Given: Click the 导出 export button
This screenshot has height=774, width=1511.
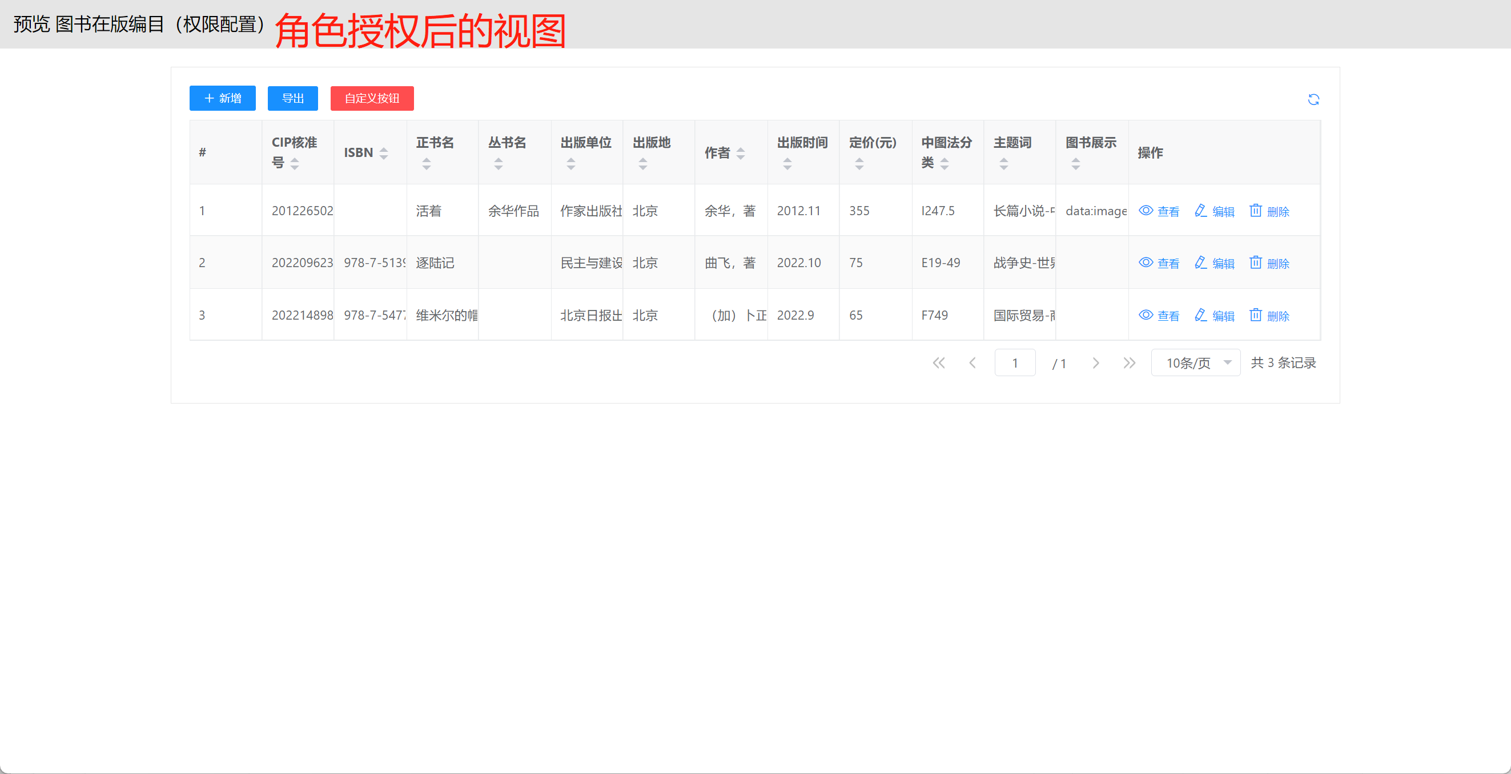Looking at the screenshot, I should click(293, 99).
